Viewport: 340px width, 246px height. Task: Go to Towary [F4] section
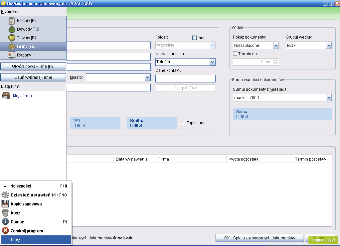click(x=33, y=38)
